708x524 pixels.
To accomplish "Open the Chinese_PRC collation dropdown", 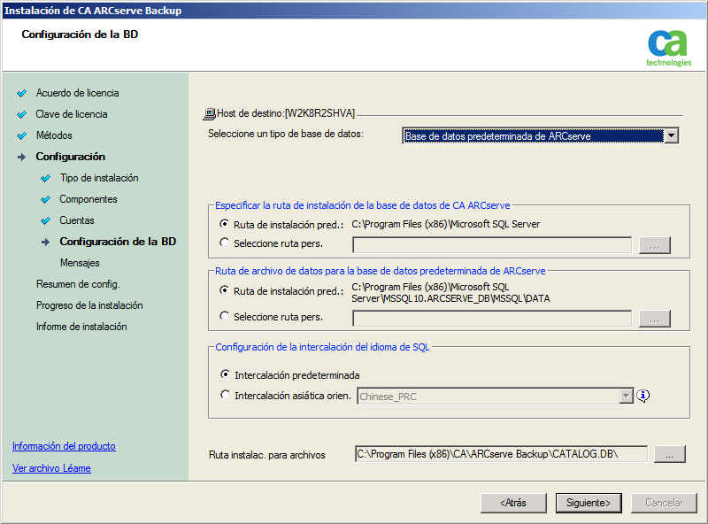I will tap(626, 397).
